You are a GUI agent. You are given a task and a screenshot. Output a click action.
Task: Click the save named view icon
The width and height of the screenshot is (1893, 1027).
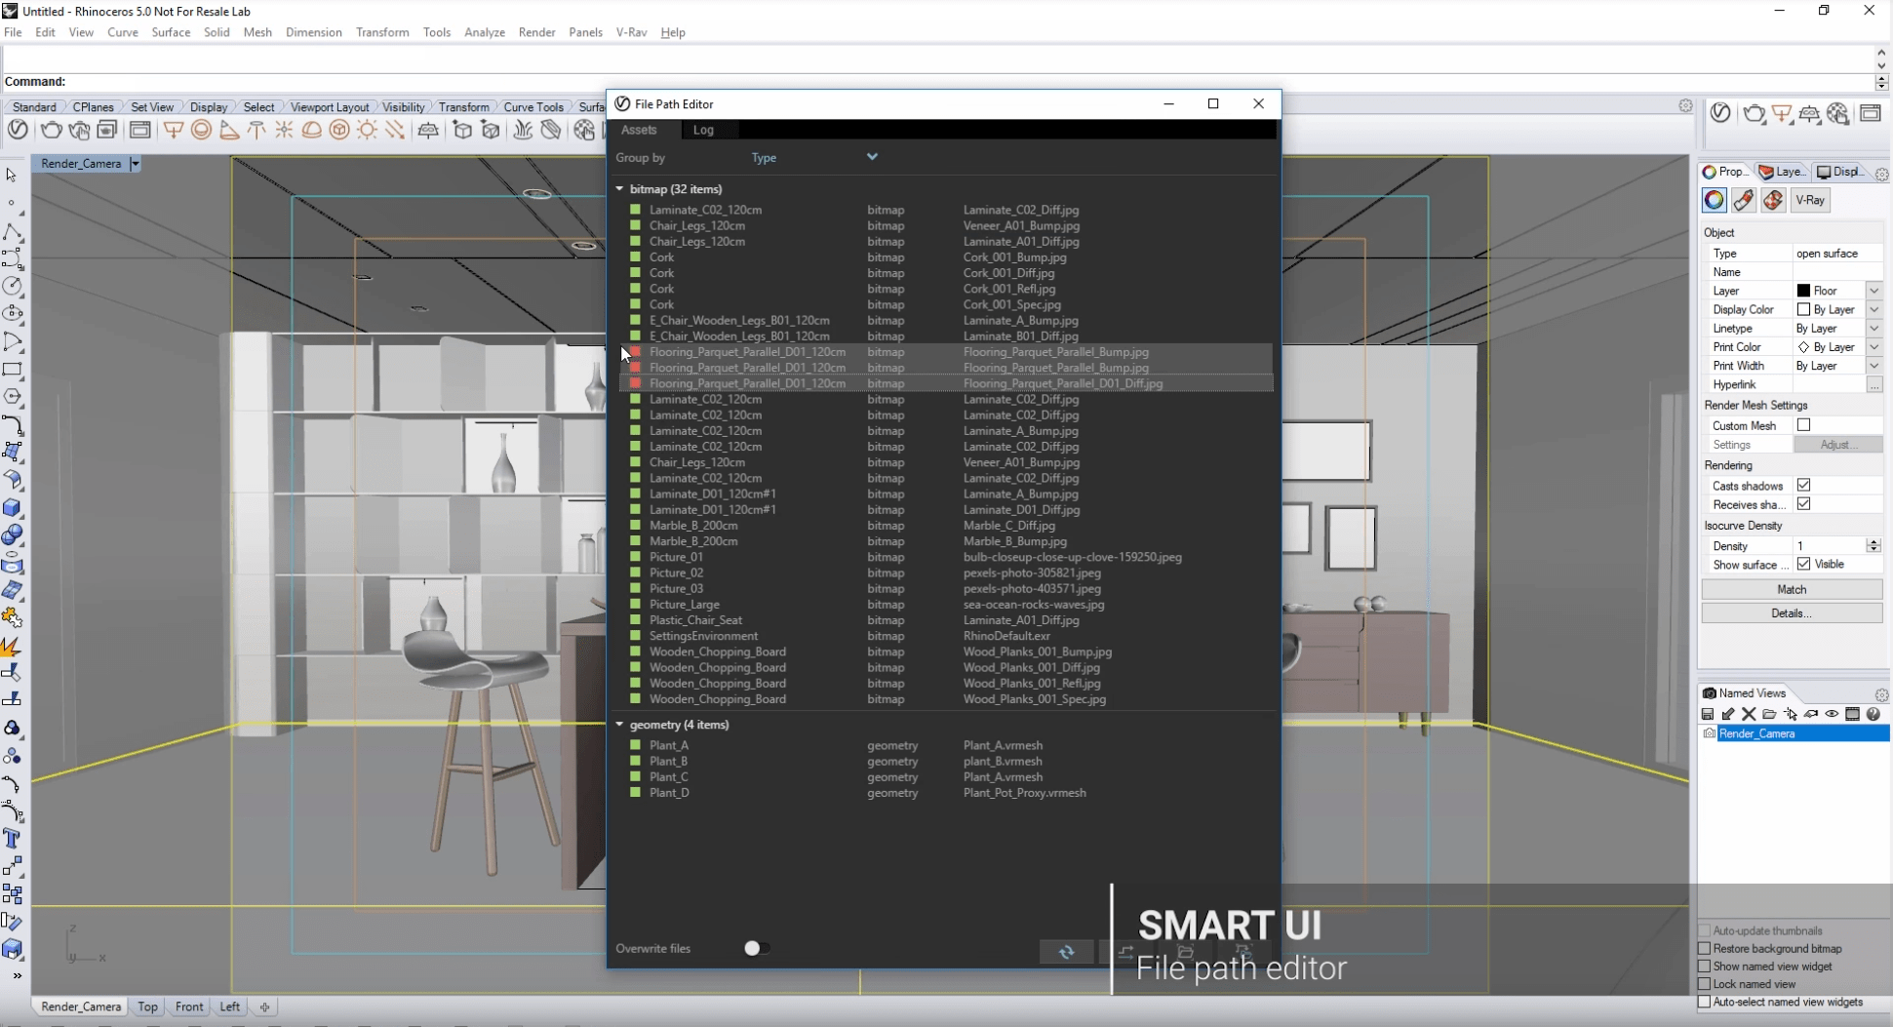click(x=1708, y=714)
